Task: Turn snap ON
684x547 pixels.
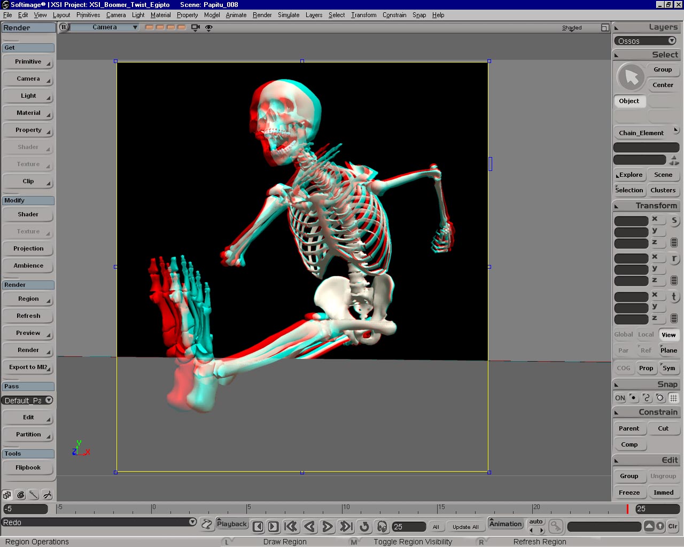Action: pos(620,398)
